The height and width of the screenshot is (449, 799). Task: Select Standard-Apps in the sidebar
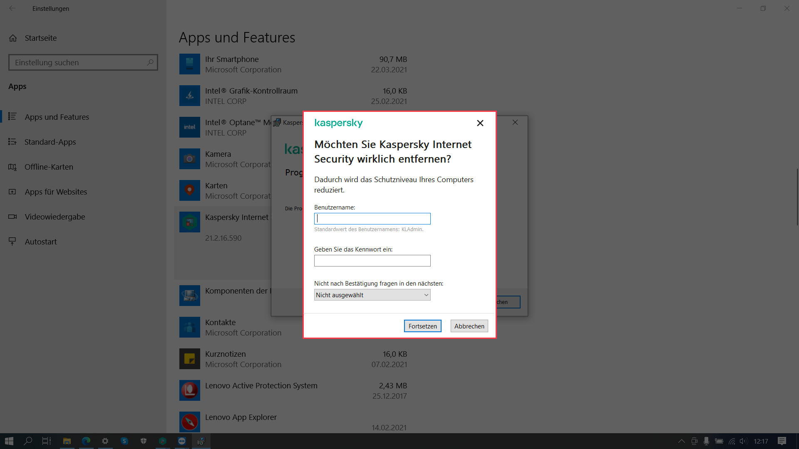(x=50, y=142)
